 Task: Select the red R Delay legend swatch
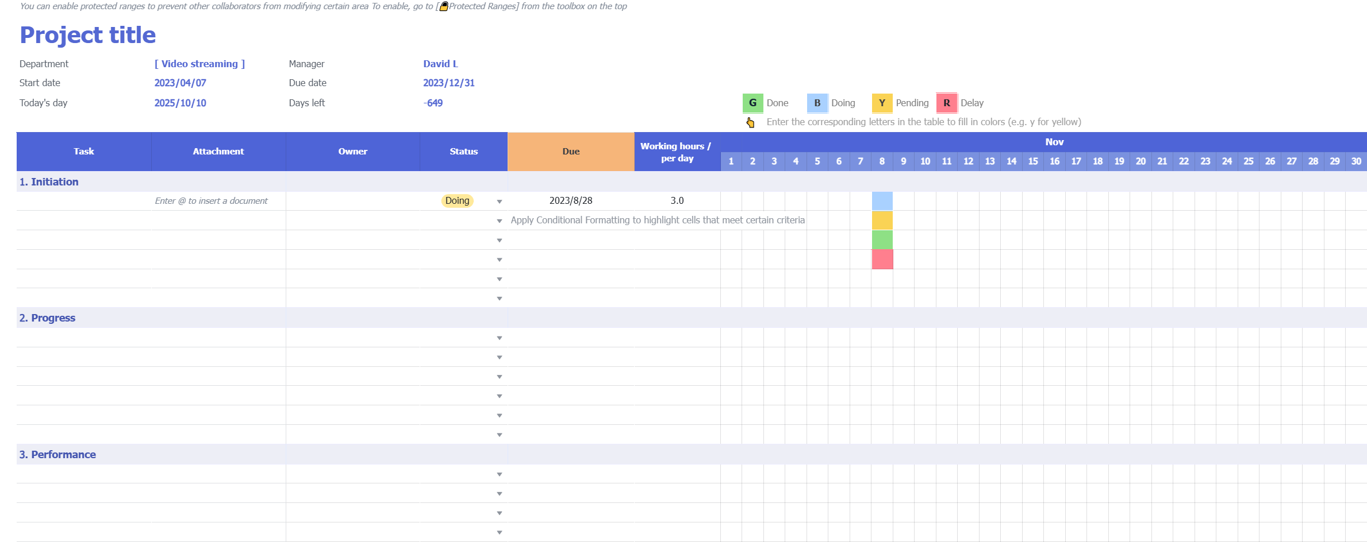(x=946, y=103)
